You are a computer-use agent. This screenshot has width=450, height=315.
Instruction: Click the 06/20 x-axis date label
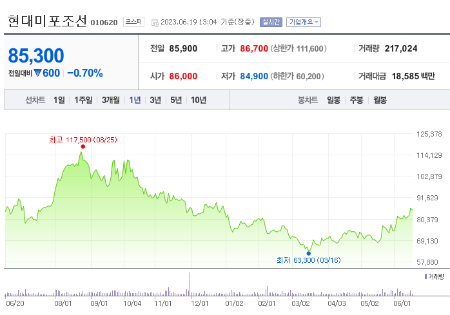(15, 303)
